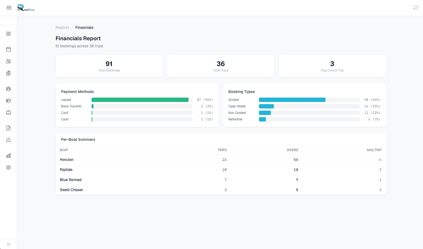
Task: Click the unpaid green progress bar
Action: click(140, 100)
